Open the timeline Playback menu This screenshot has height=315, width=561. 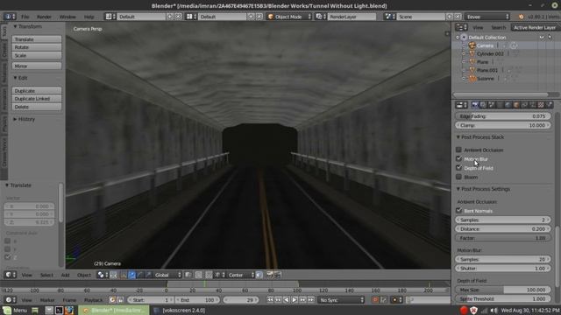pos(93,300)
